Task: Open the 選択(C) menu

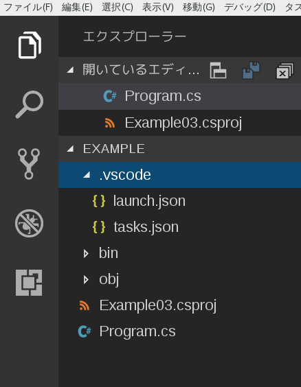Action: click(x=118, y=8)
